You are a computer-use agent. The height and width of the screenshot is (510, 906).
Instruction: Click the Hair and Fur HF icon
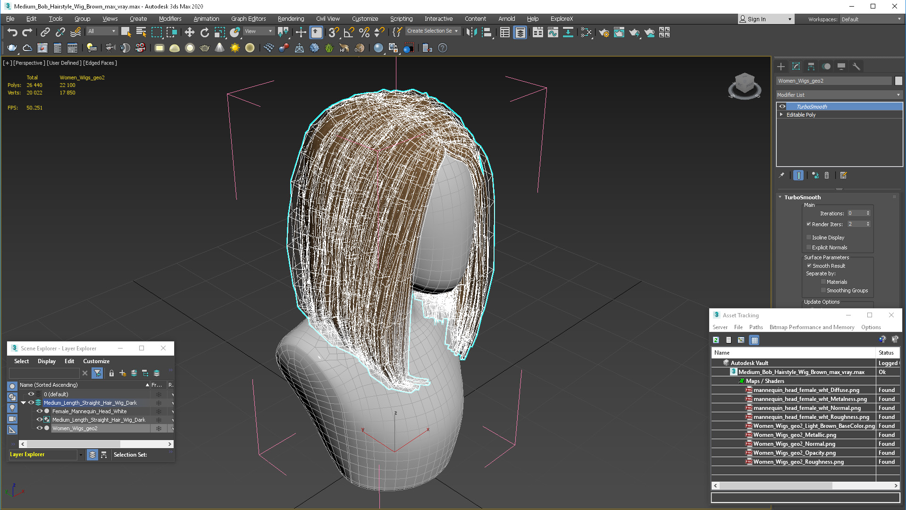344,48
